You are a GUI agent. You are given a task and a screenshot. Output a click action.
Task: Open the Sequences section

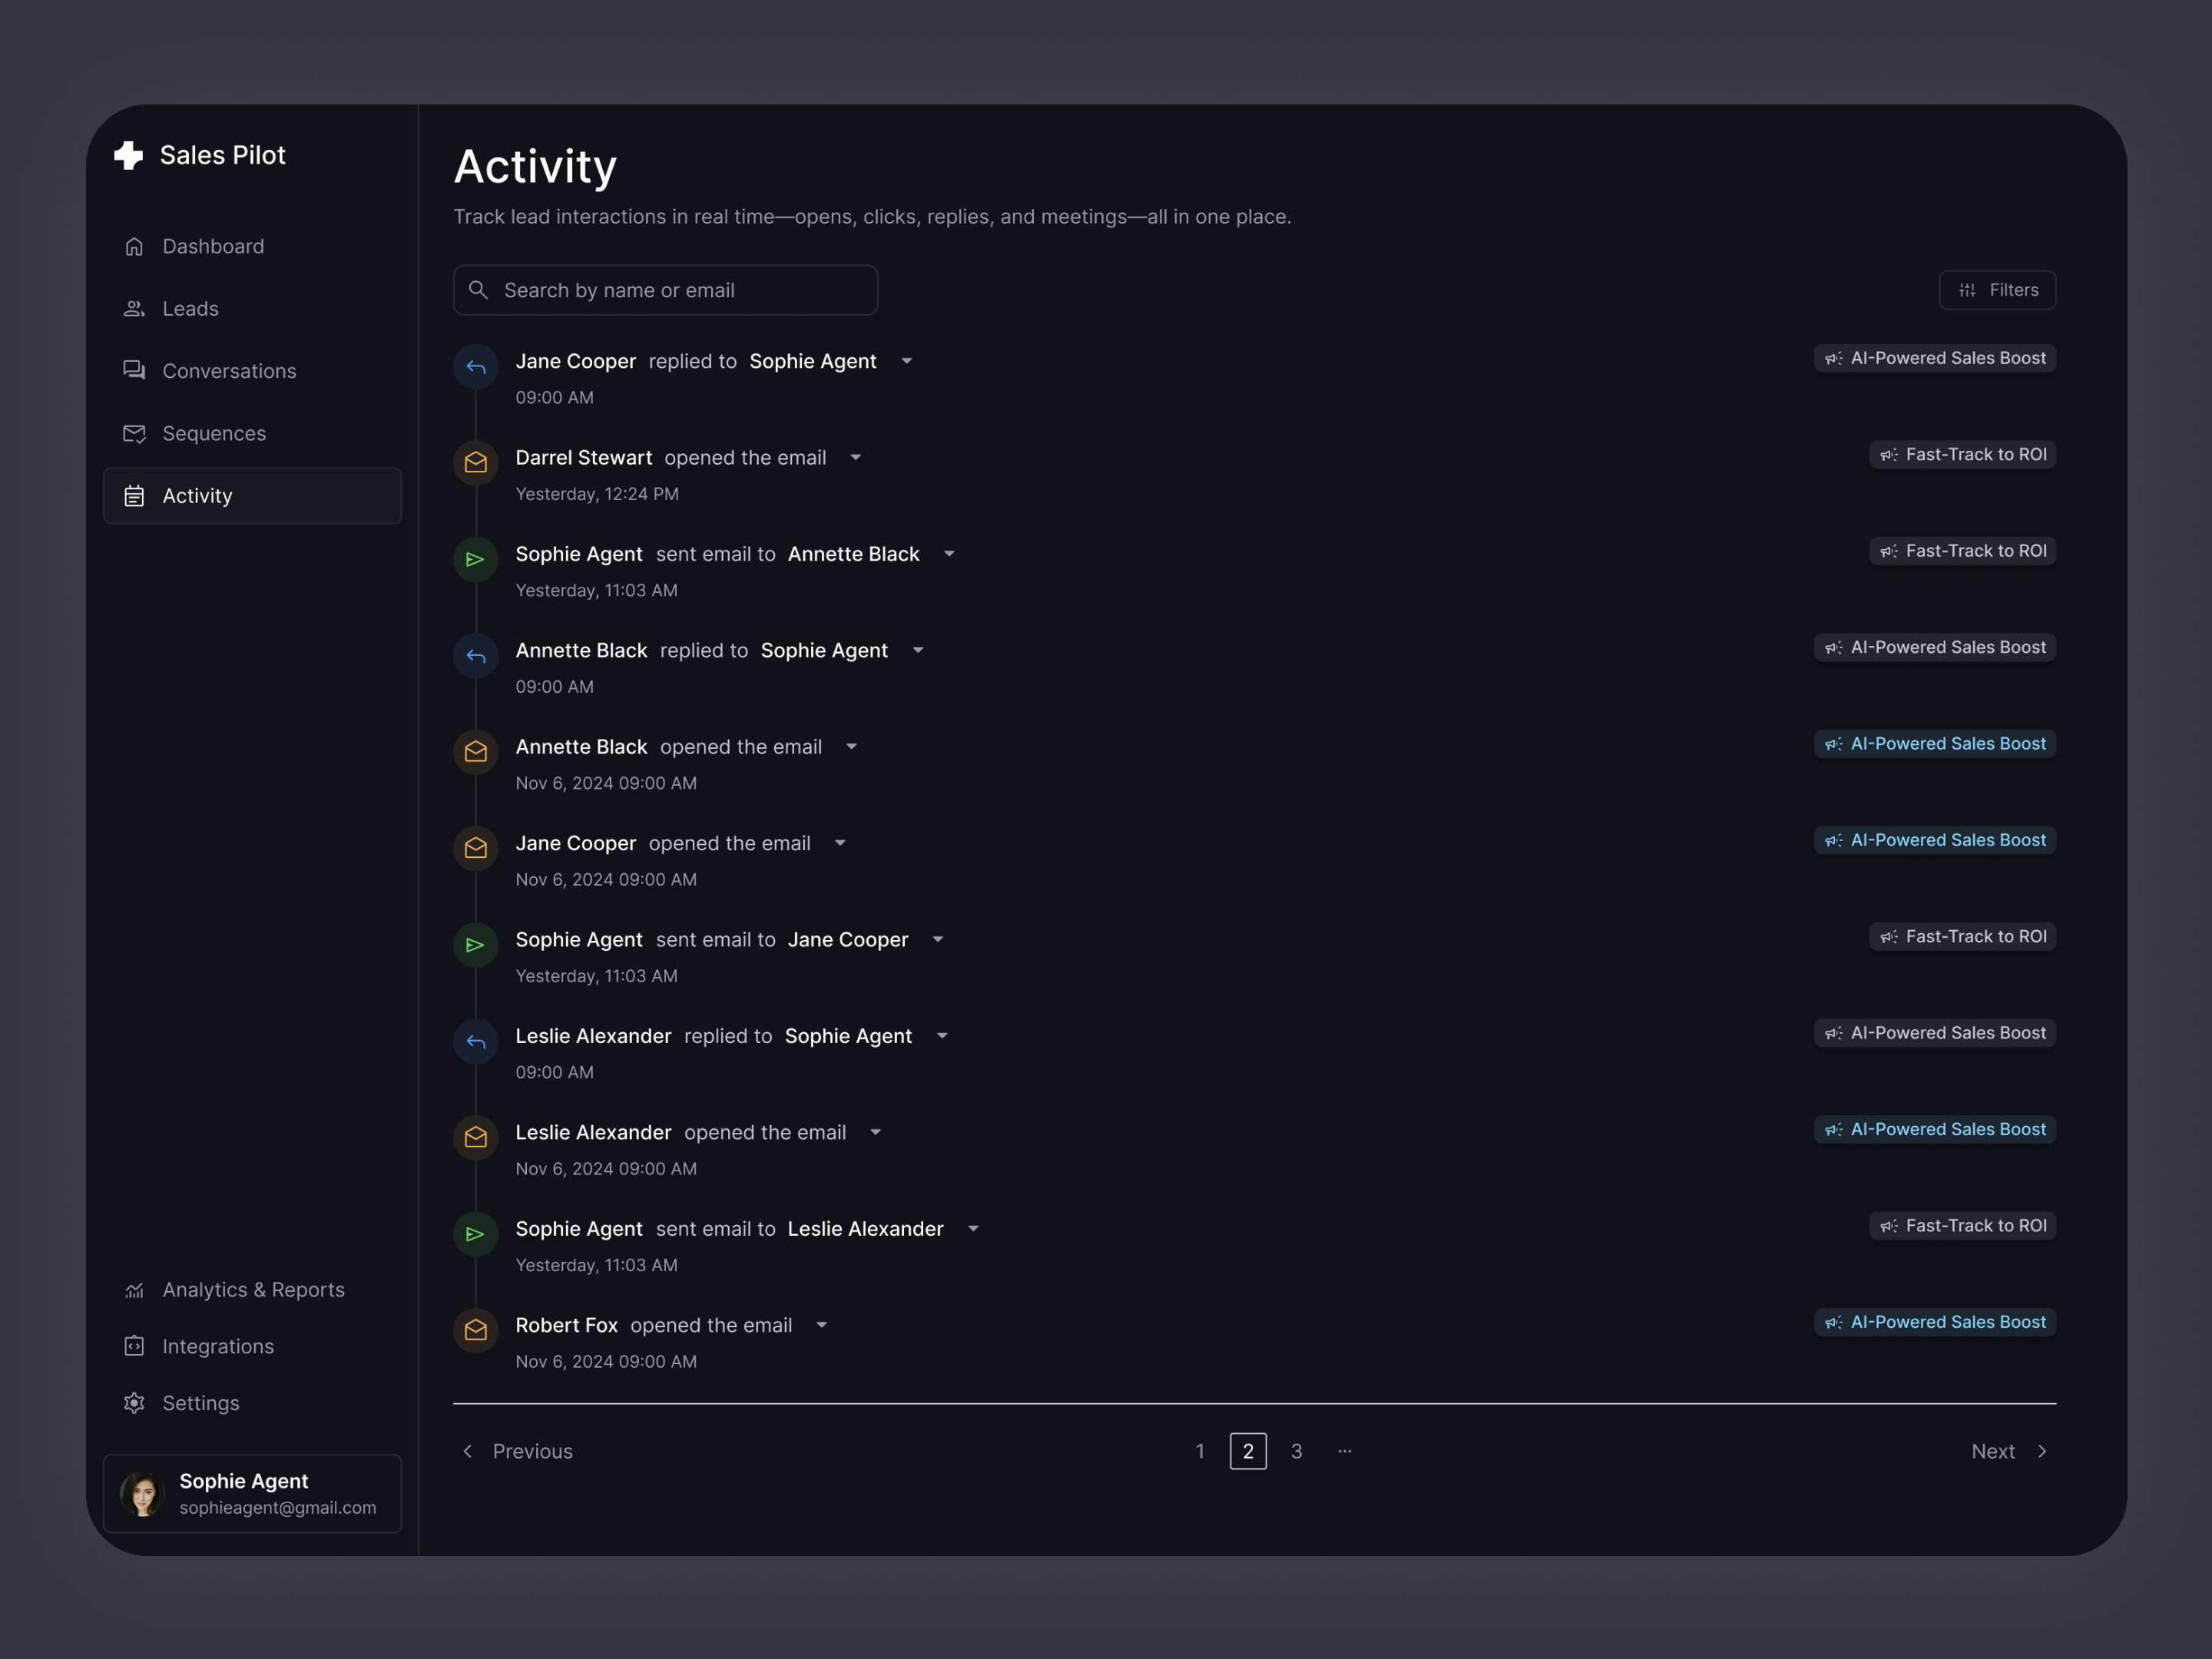coord(214,434)
